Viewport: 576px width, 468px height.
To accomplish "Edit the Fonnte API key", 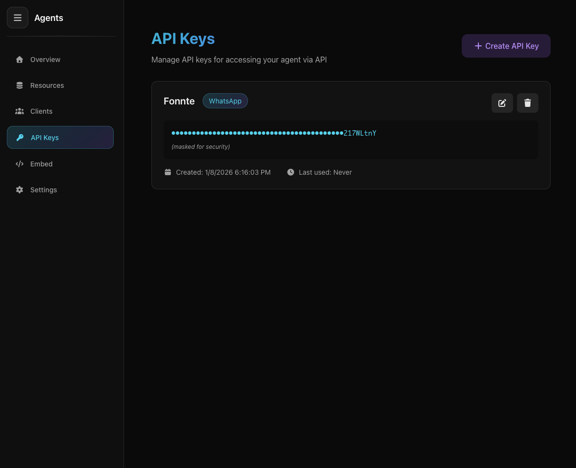I will click(502, 103).
